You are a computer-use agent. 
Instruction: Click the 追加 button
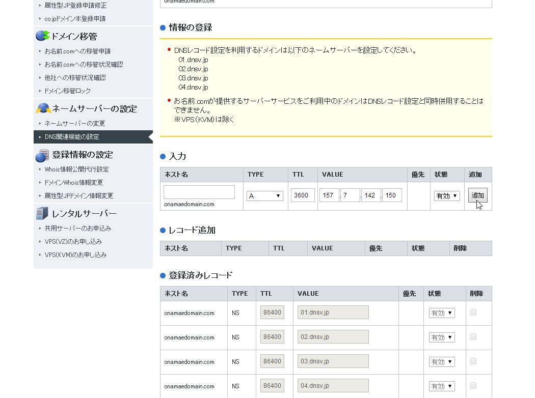pos(478,195)
